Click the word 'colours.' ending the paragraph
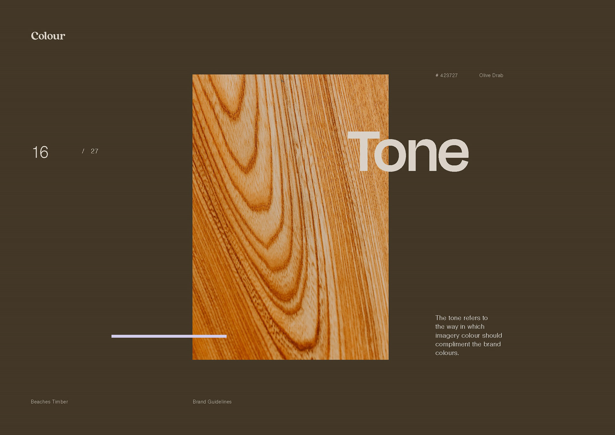 click(447, 353)
